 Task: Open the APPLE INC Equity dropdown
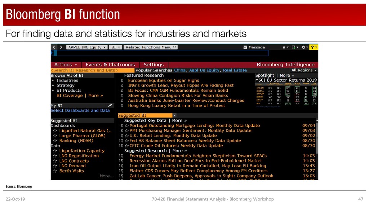(87, 47)
